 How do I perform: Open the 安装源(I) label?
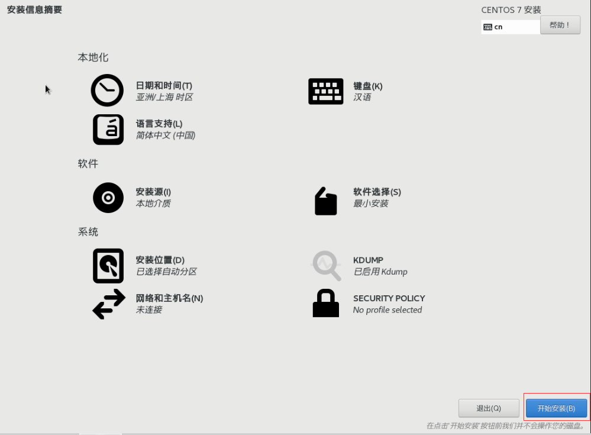coord(153,192)
